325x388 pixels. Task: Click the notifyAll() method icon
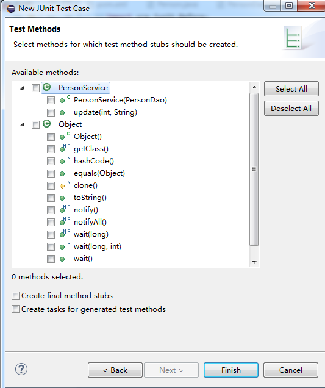point(65,221)
